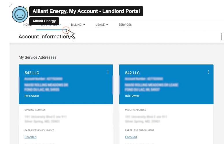Open three-dot menu on second 542 LLC card

pyautogui.click(x=208, y=72)
